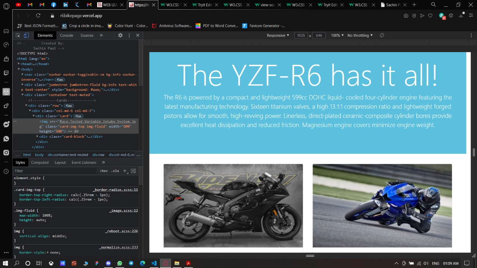Select div.row in the breadcrumb bar
The image size is (477, 268).
tap(98, 155)
